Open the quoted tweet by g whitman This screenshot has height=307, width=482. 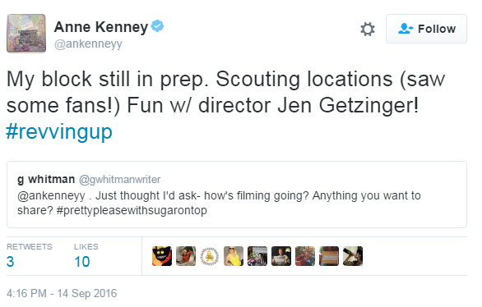click(237, 195)
